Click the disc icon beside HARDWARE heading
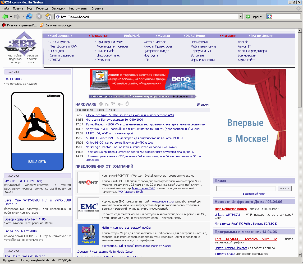Image resolution: width=303 pixels, height=264 pixels. pyautogui.click(x=101, y=104)
